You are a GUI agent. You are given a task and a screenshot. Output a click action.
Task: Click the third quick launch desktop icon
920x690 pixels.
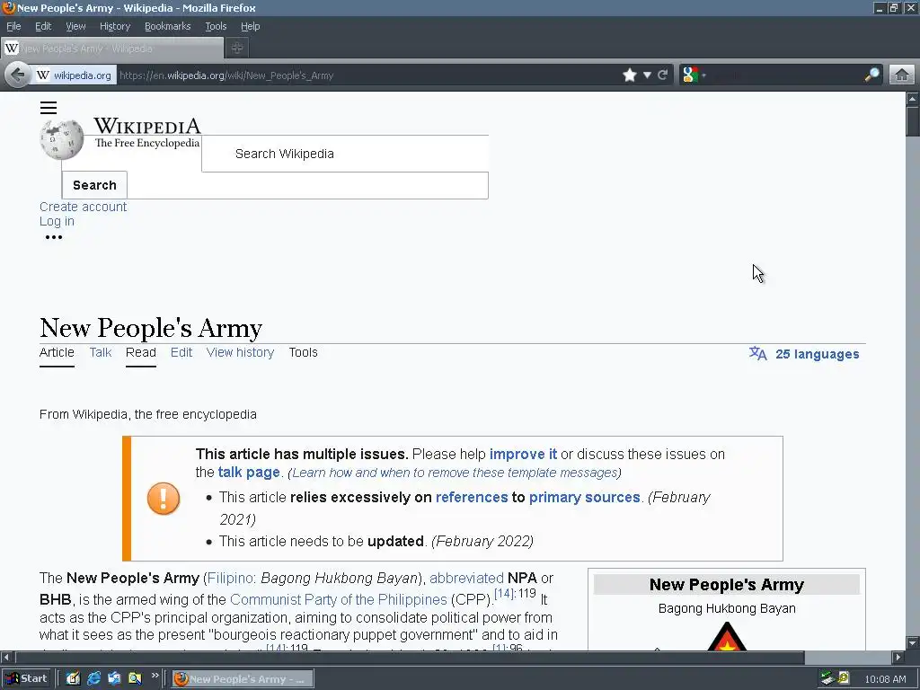114,679
